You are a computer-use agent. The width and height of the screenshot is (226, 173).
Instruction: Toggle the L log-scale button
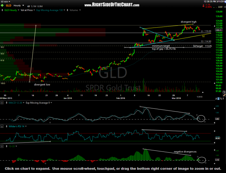pos(218,99)
